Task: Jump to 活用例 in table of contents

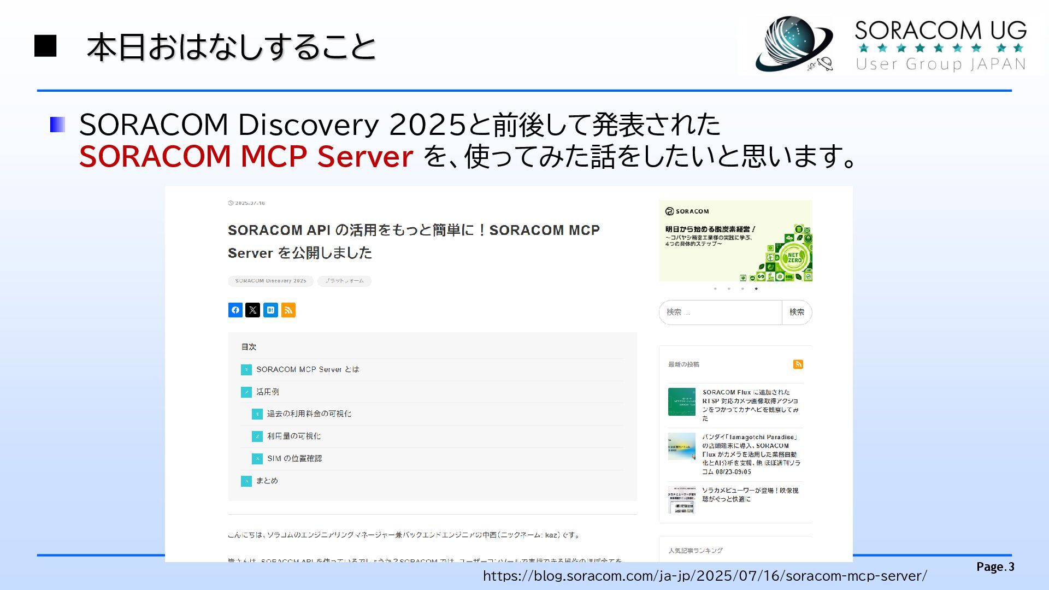Action: click(267, 392)
